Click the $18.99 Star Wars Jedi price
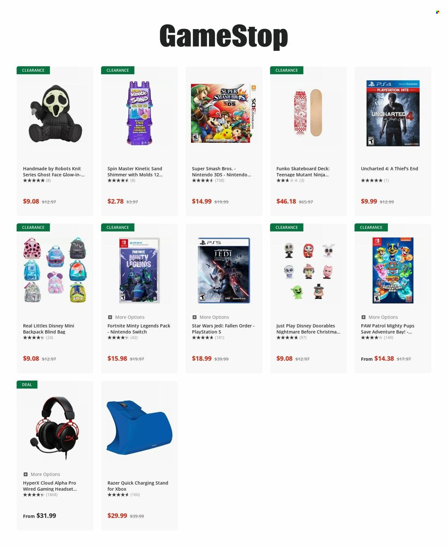Viewport: 448px width, 547px height. tap(202, 358)
